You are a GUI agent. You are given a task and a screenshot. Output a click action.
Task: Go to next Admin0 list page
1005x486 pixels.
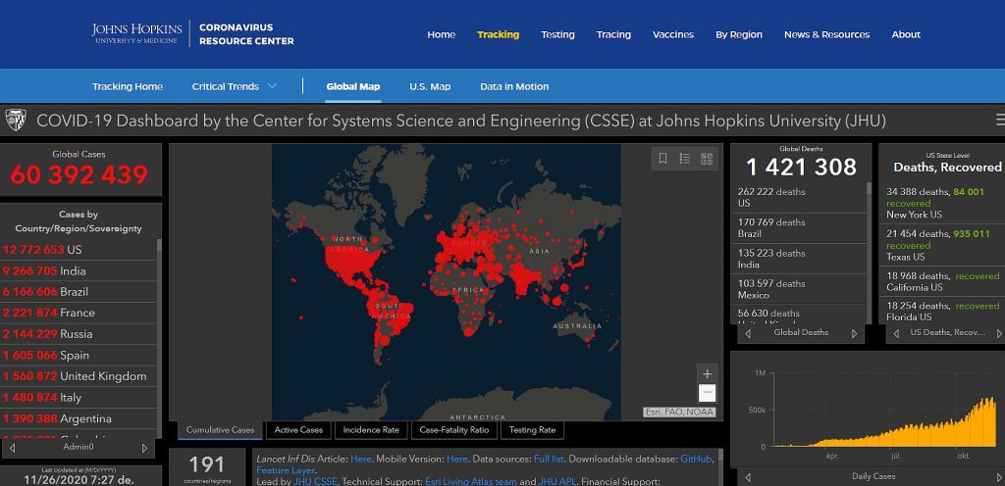tap(145, 448)
